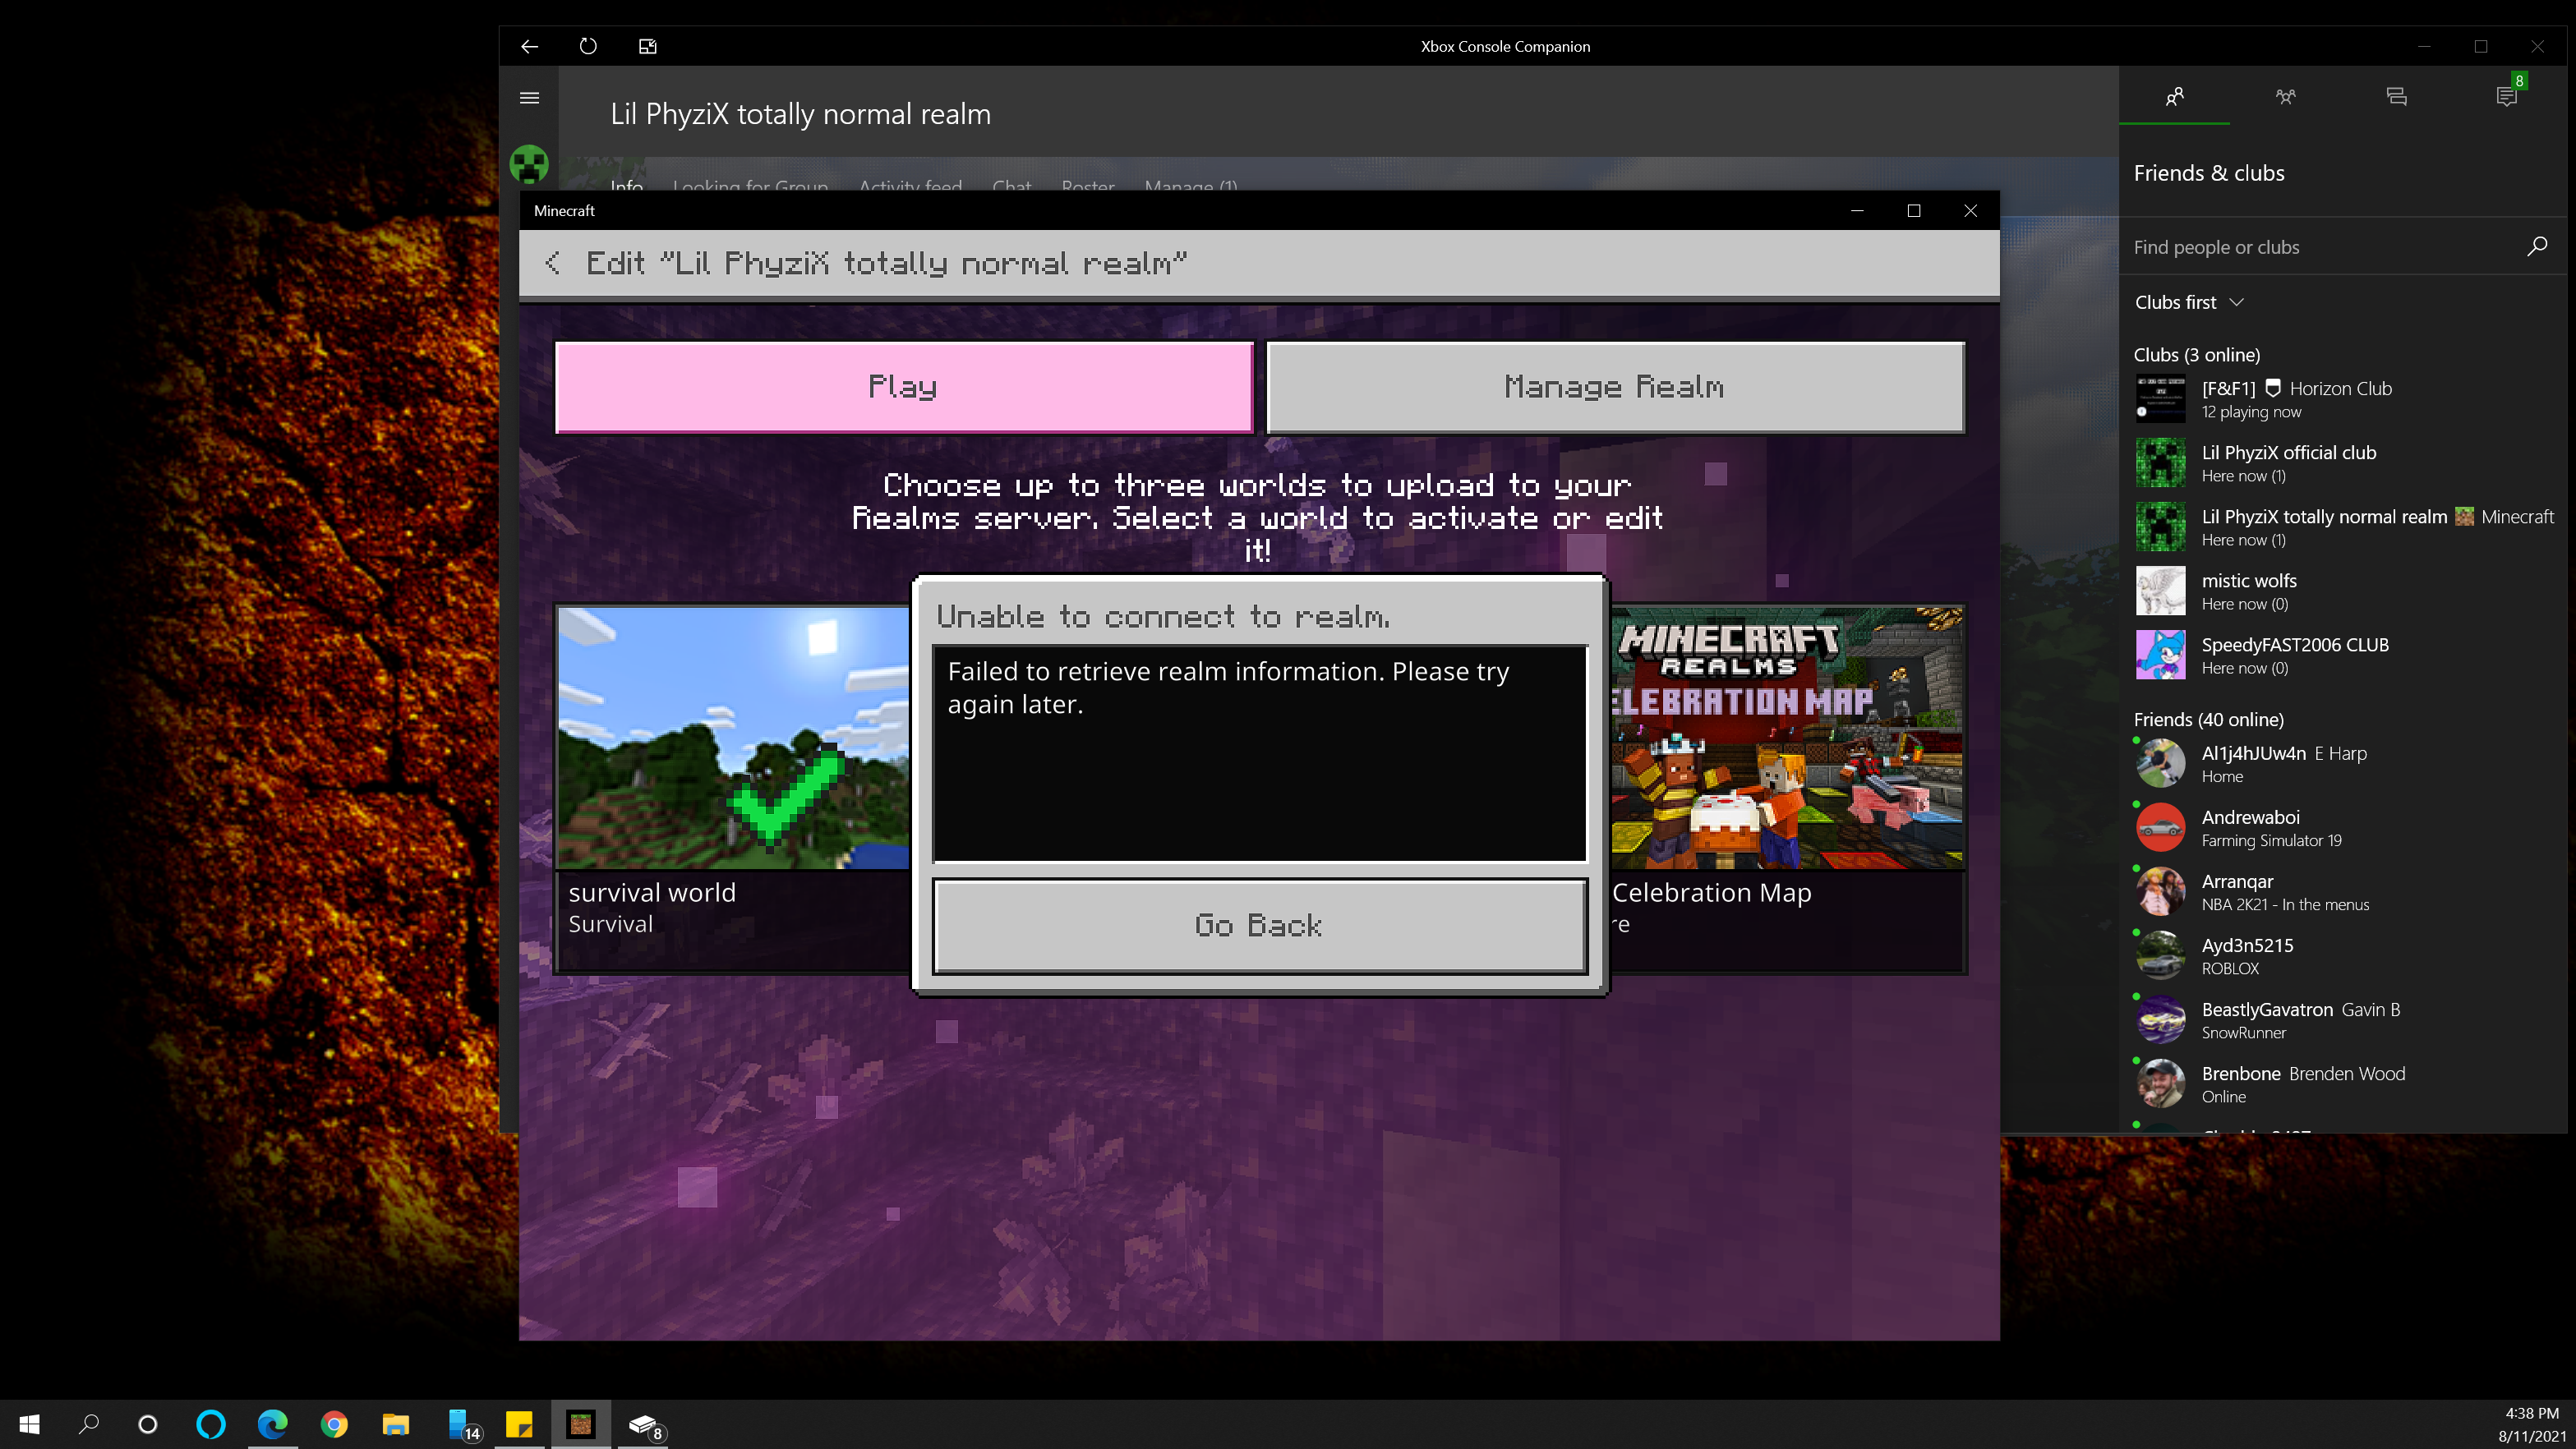Open the Parties icon in right panel

(2285, 97)
